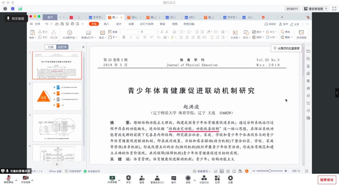Open the 安全 security options
339x186 pixels.
point(128,178)
